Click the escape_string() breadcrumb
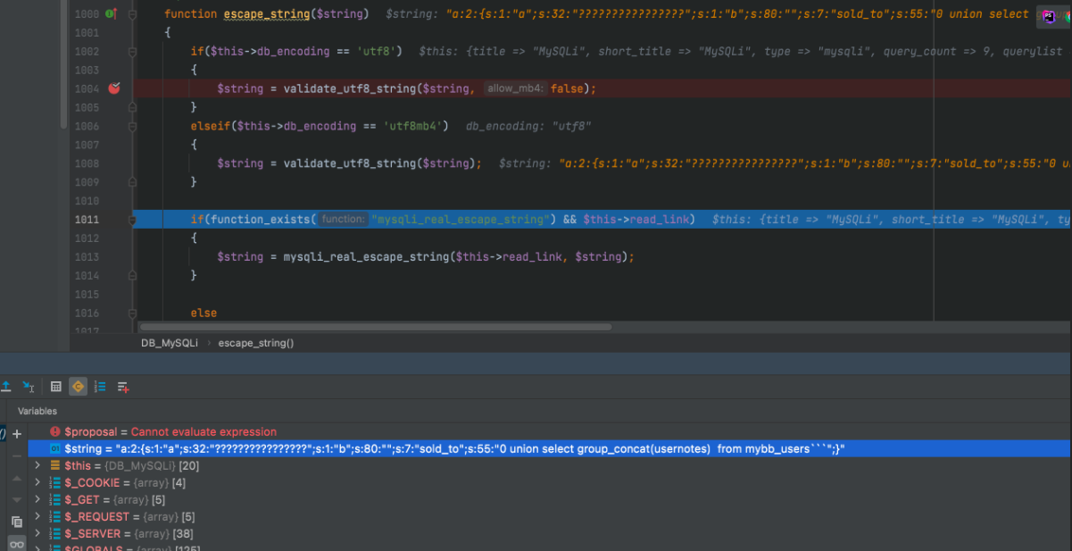The height and width of the screenshot is (551, 1072). click(x=256, y=343)
